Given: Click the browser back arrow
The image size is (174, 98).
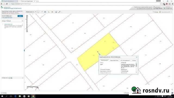Looking at the screenshot, I should [x=2, y=4].
